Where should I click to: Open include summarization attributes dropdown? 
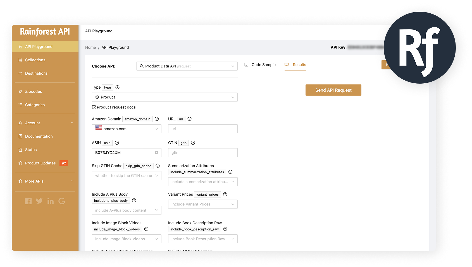(203, 182)
